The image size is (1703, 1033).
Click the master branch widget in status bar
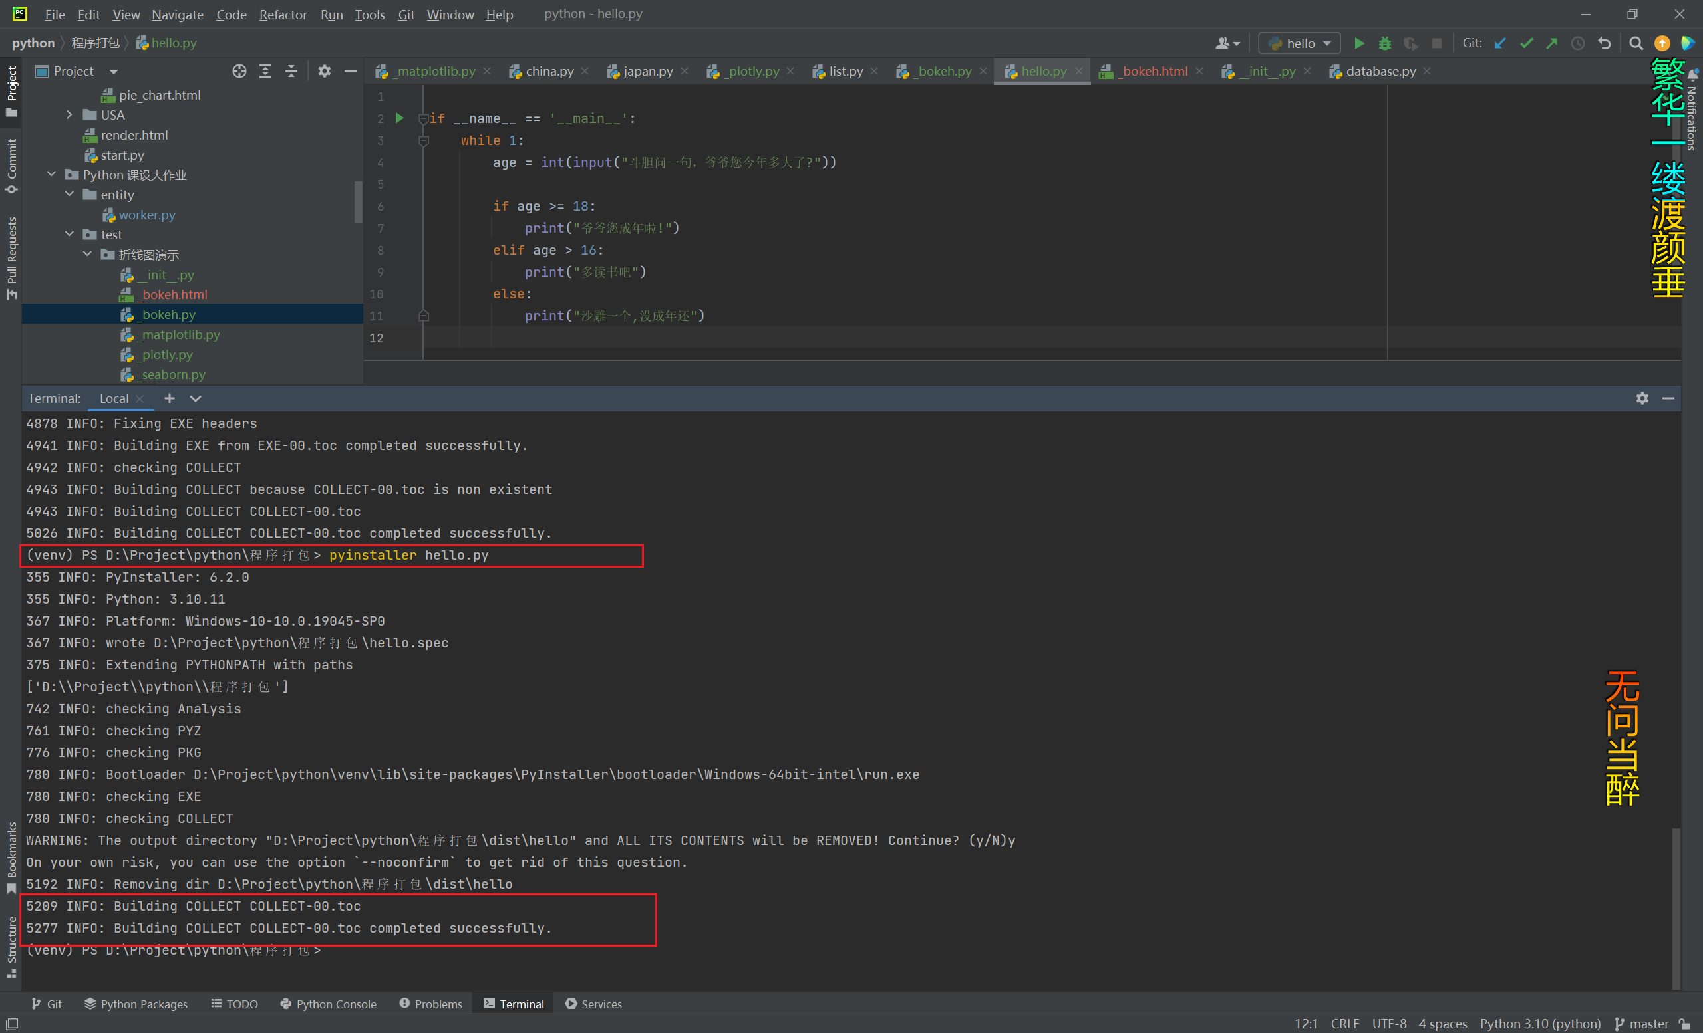coord(1642,1023)
